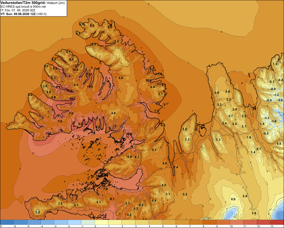Click the legend swatch between 10 and 11
This screenshot has height=228, width=284.
(237, 222)
